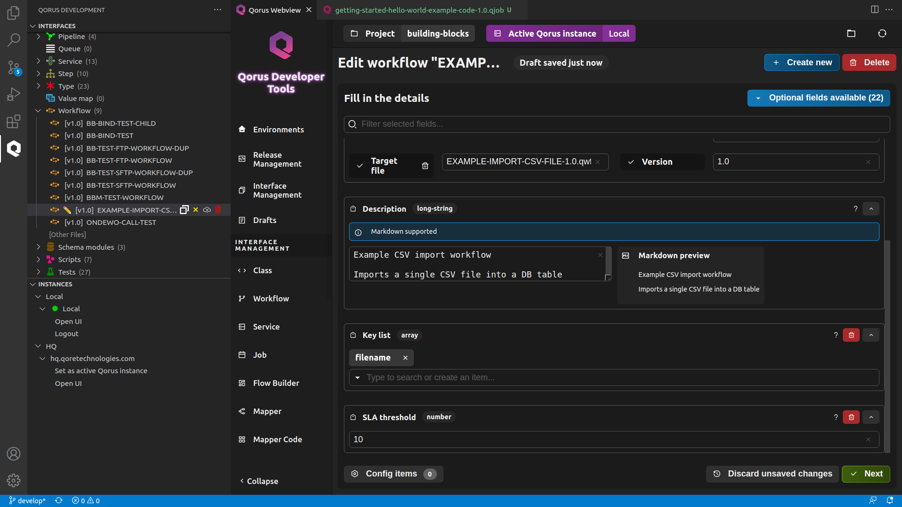Open Source Control view with 5 changes
This screenshot has height=507, width=902.
tap(14, 68)
